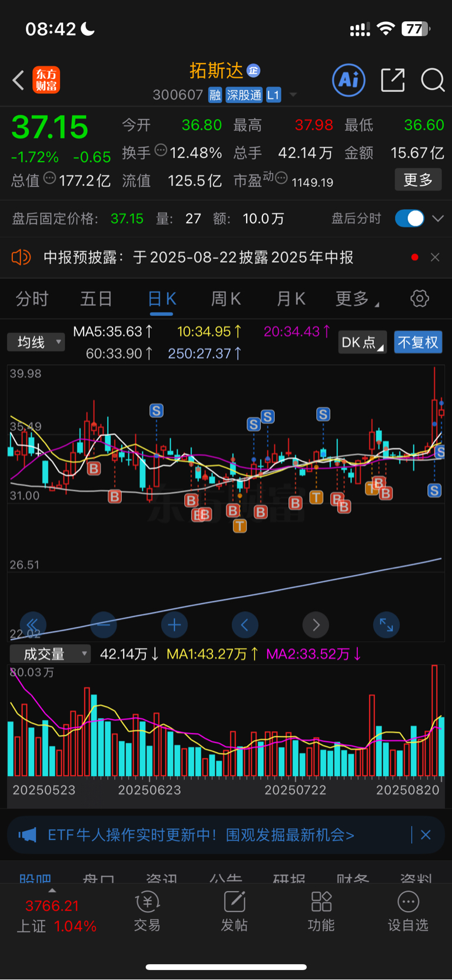Toggle the 盘后分时 switch
Viewport: 452px width, 980px height.
[410, 219]
